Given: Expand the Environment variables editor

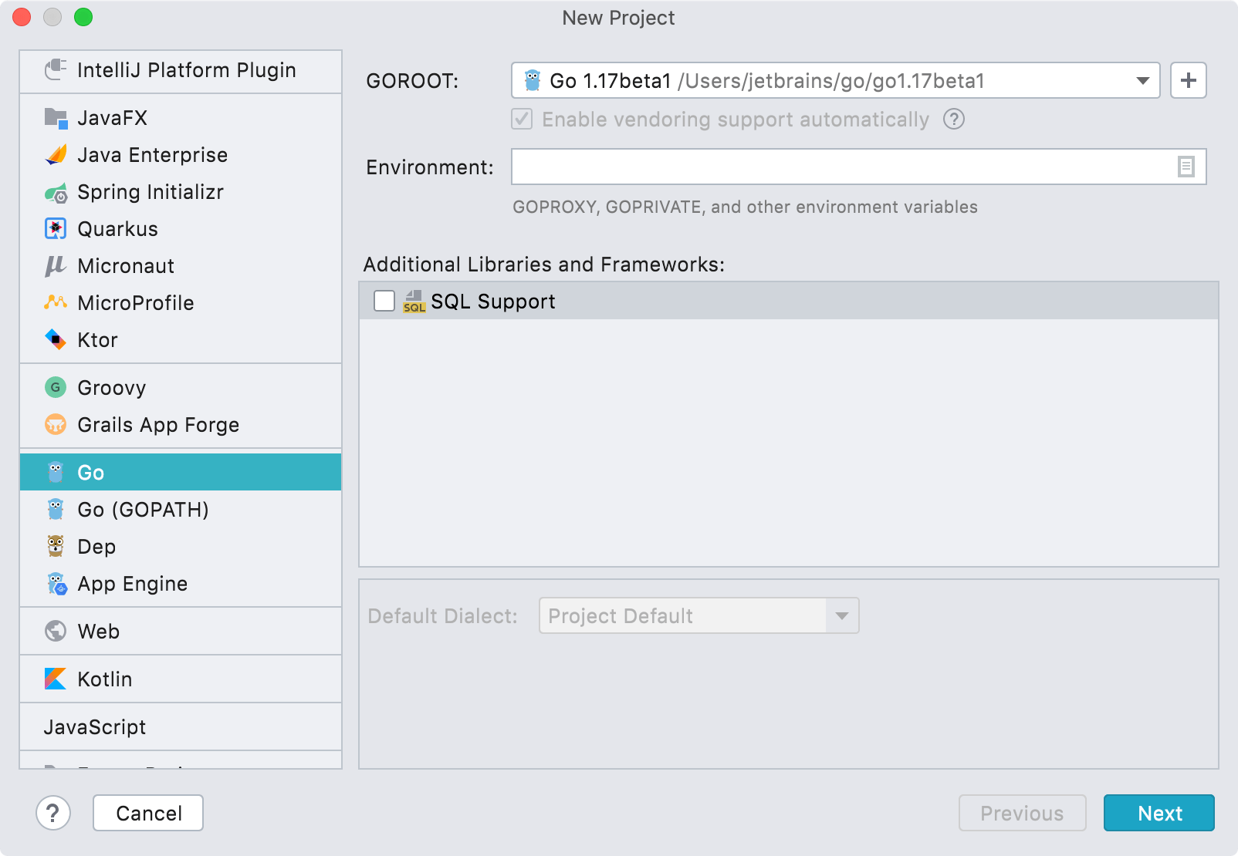Looking at the screenshot, I should 1186,167.
